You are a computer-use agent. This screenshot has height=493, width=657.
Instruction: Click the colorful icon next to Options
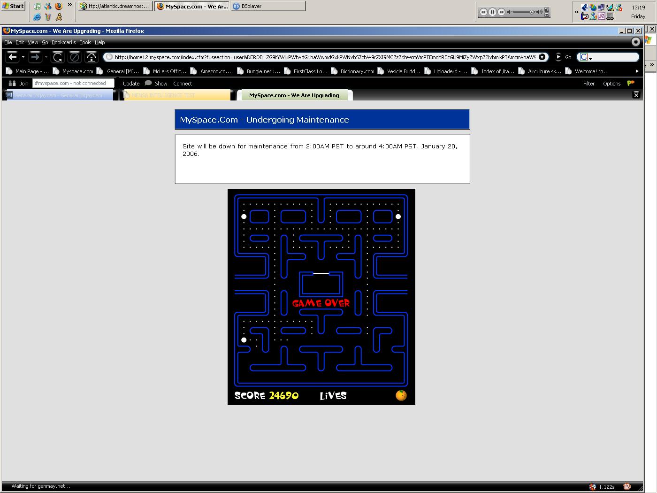631,83
